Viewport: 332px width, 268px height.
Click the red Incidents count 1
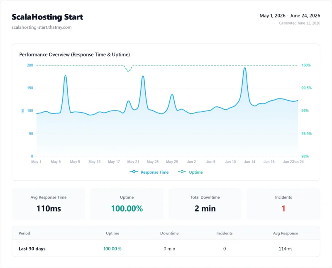click(283, 209)
